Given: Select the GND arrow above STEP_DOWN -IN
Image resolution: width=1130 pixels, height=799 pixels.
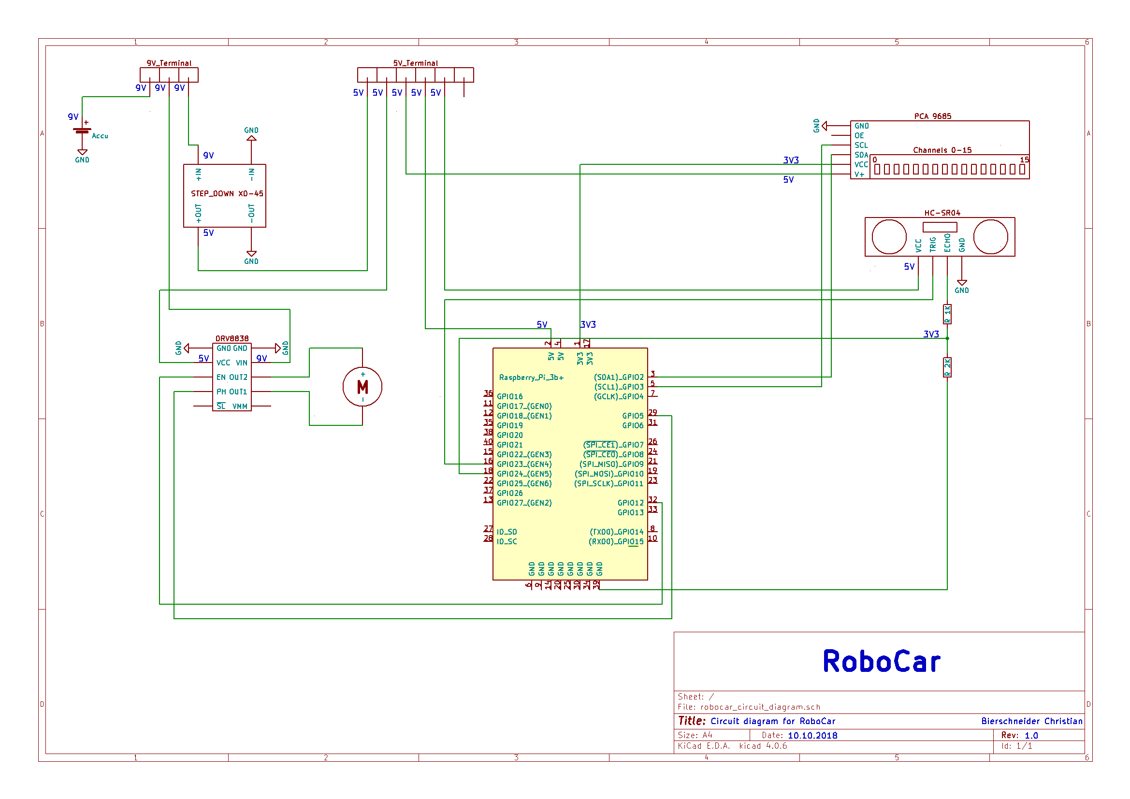Looking at the screenshot, I should pyautogui.click(x=251, y=139).
